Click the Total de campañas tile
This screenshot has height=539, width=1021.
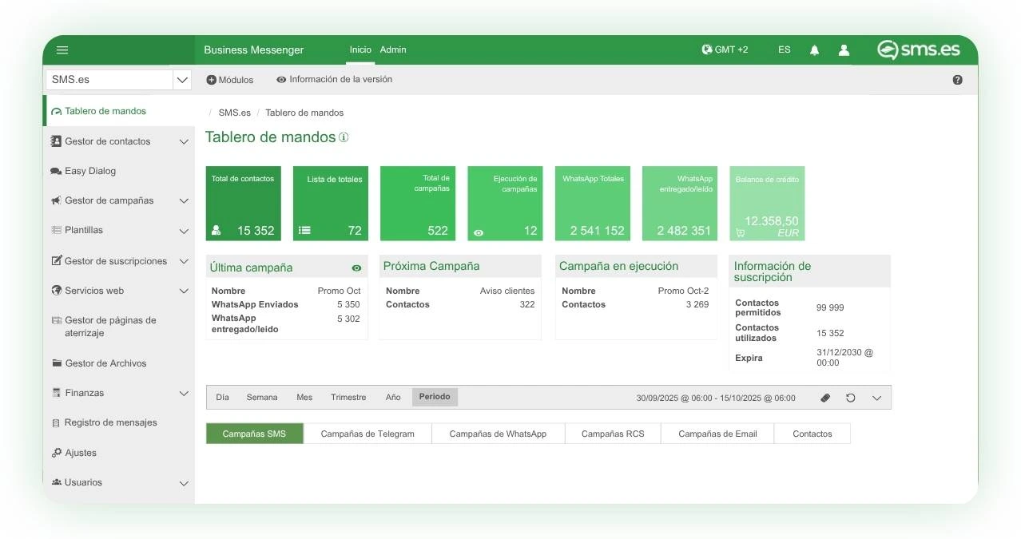(418, 203)
